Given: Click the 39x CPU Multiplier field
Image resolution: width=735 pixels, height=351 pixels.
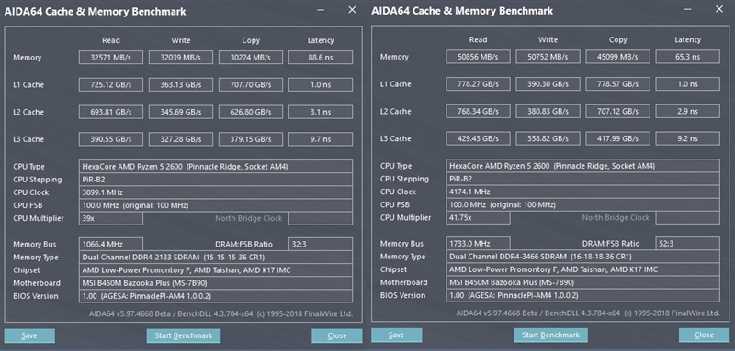Looking at the screenshot, I should point(111,218).
